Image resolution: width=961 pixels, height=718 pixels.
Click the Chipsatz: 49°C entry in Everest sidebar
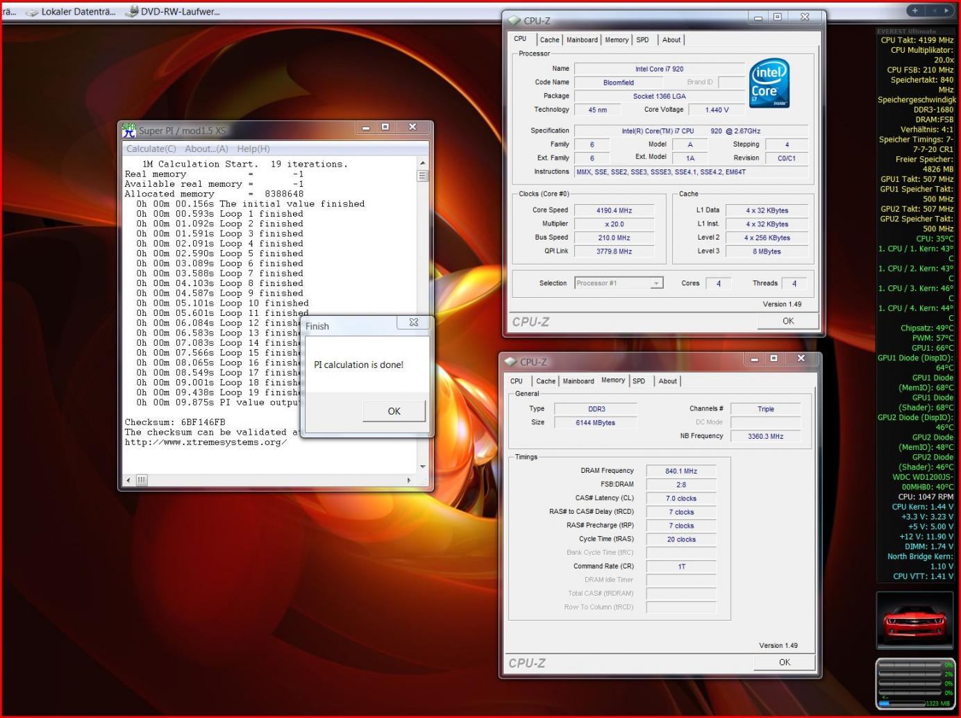(926, 328)
